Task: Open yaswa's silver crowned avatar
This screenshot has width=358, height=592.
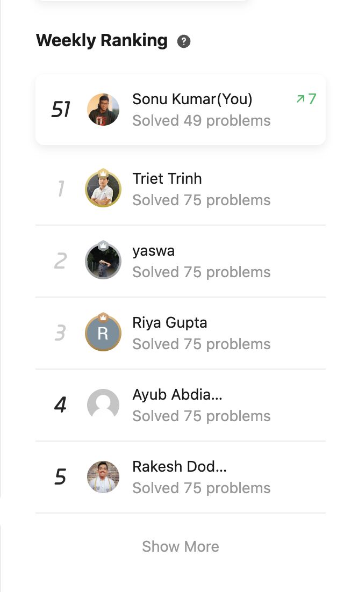Action: coord(103,260)
